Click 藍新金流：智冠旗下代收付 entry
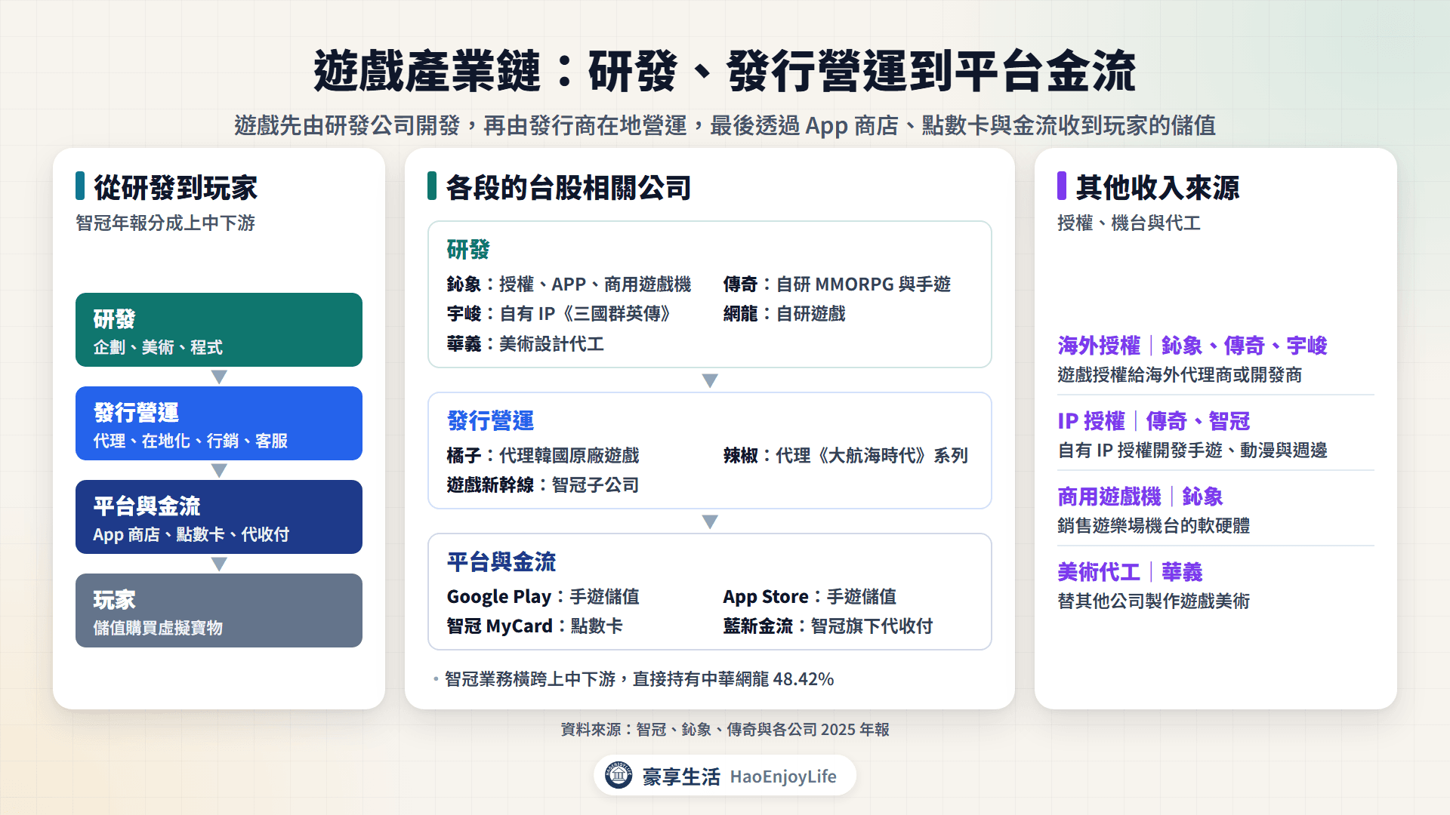The height and width of the screenshot is (815, 1450). pos(828,626)
